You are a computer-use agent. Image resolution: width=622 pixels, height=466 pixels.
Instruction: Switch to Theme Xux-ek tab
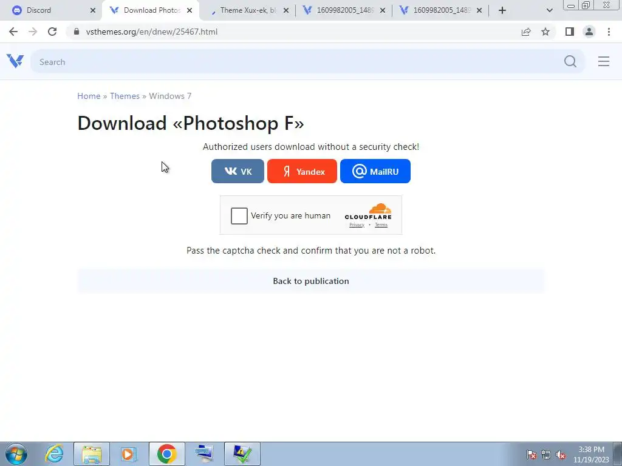click(x=247, y=10)
